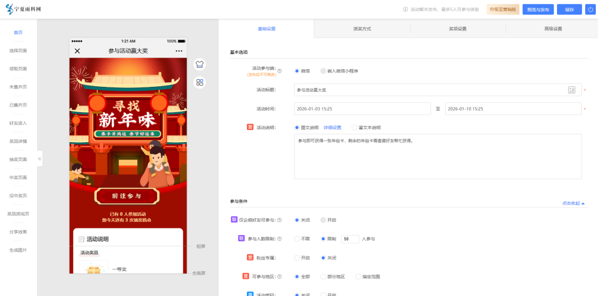Open 首页 in left sidebar
Screen dimensions: 598x296
(x=18, y=33)
